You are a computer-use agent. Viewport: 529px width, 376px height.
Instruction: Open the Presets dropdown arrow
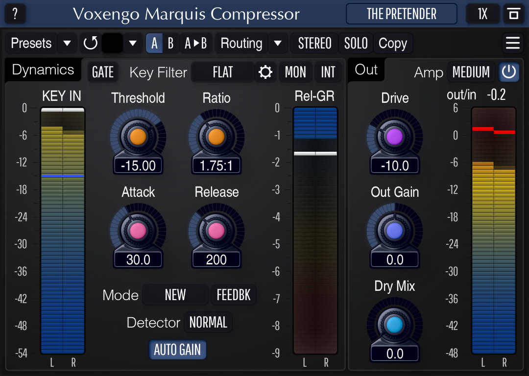(x=67, y=43)
